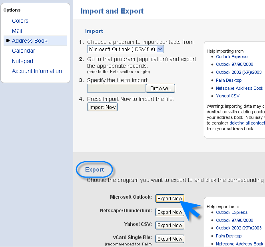Export Now for Netscape/Thunderbird
The width and height of the screenshot is (265, 247).
(170, 212)
